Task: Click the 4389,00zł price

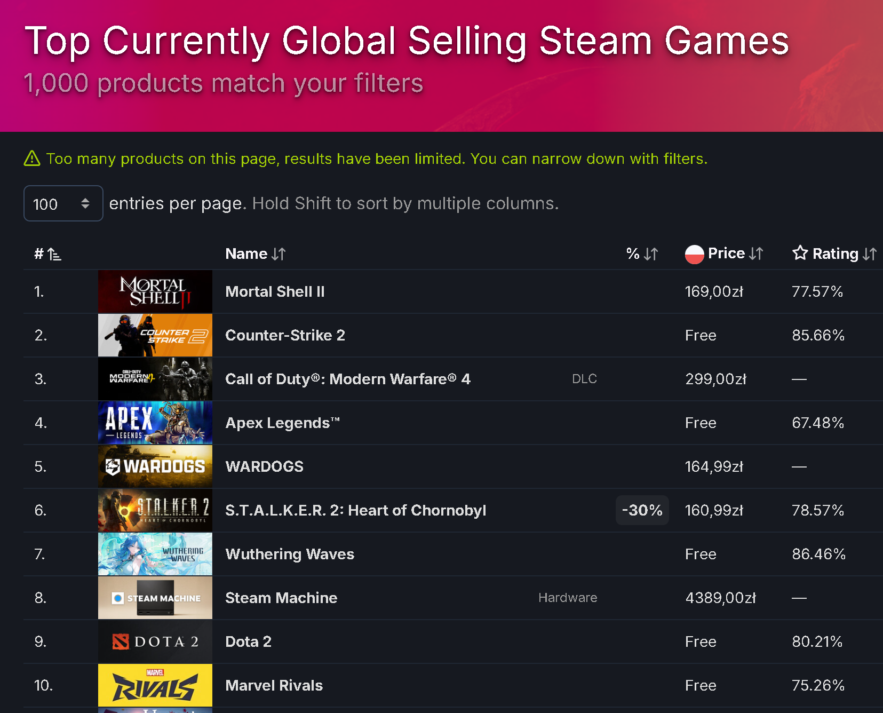Action: pyautogui.click(x=720, y=598)
